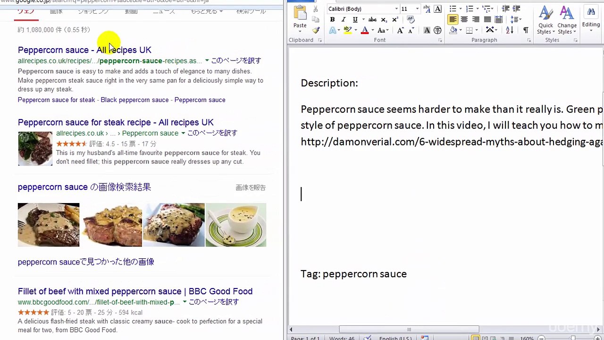Open the Asian Layout menu
Viewport: 604px width, 340px height.
coord(492,30)
